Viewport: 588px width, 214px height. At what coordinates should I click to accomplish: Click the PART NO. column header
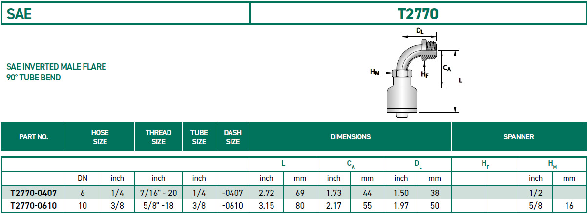click(x=33, y=137)
